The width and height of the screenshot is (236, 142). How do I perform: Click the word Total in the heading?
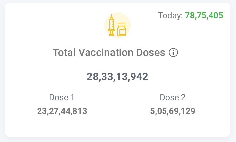[x=64, y=52]
